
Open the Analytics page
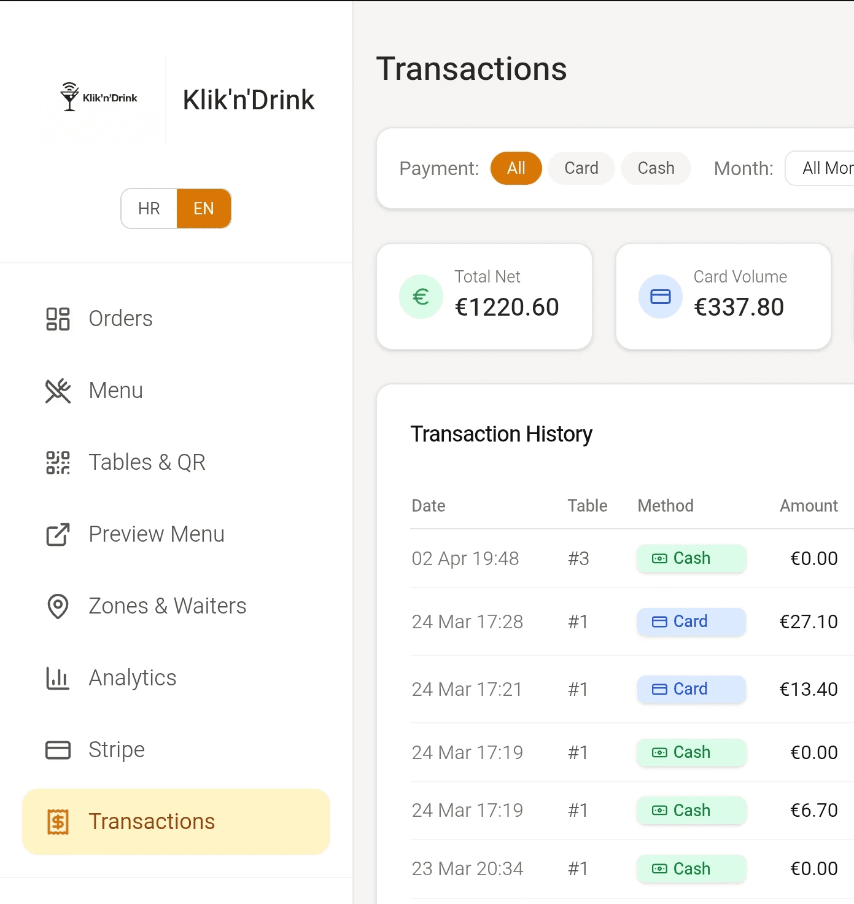coord(176,678)
